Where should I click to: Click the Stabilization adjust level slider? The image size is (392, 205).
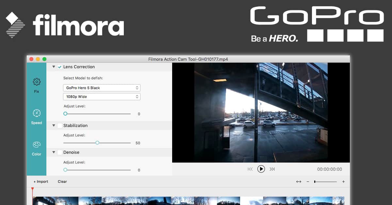97,143
